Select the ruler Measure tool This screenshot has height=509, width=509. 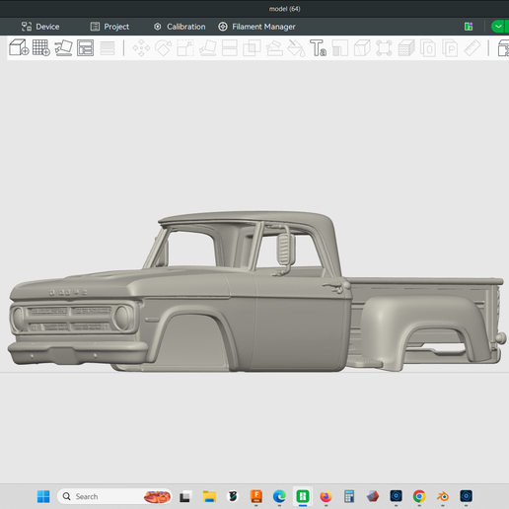click(x=473, y=48)
